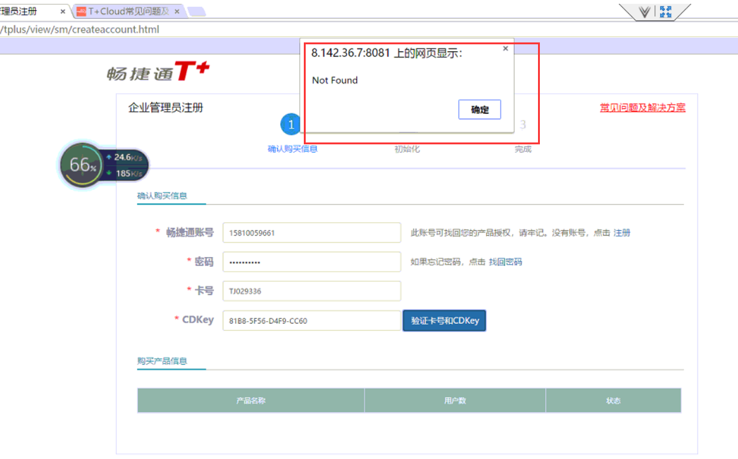Image resolution: width=738 pixels, height=459 pixels.
Task: Click the Not Found message text
Action: [x=335, y=80]
